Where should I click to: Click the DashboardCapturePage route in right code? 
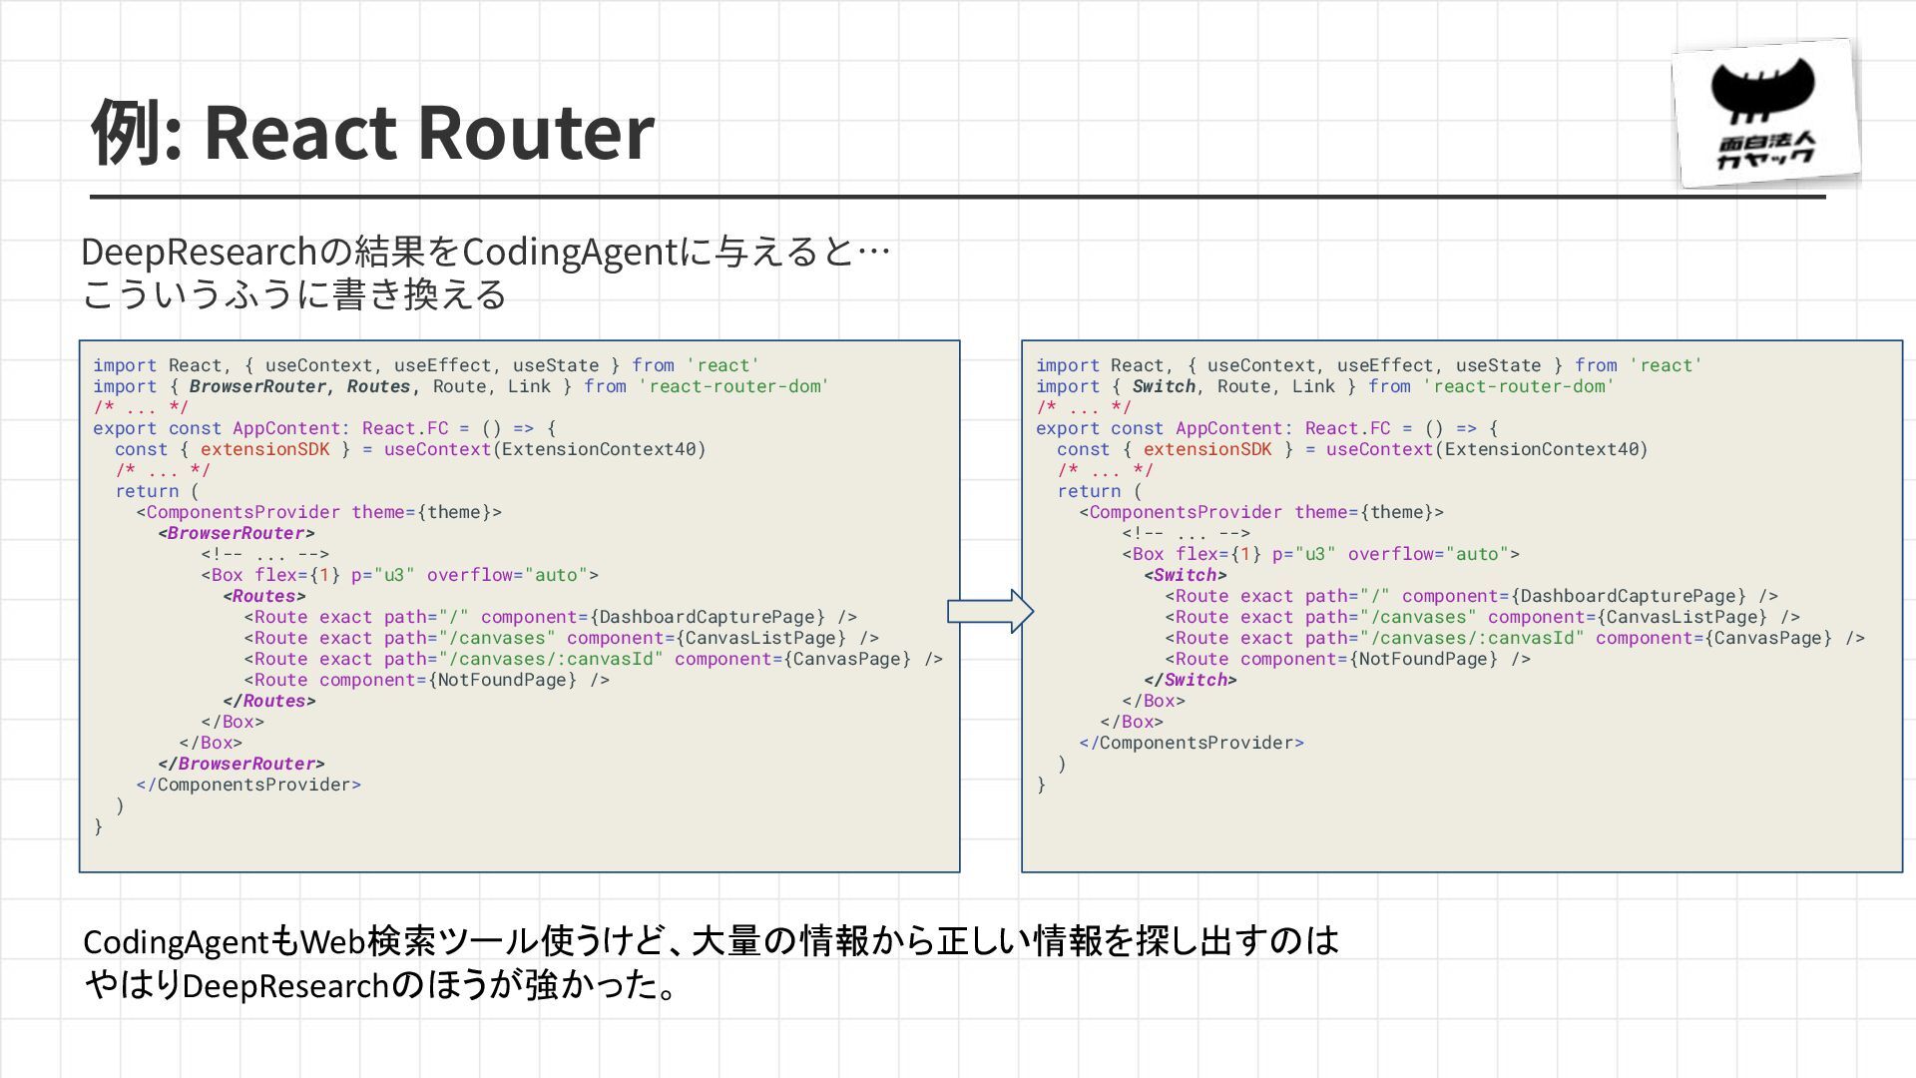pos(1471,596)
